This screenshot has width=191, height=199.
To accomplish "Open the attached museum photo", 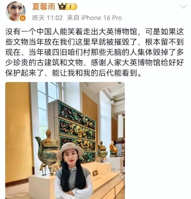I will [65, 141].
